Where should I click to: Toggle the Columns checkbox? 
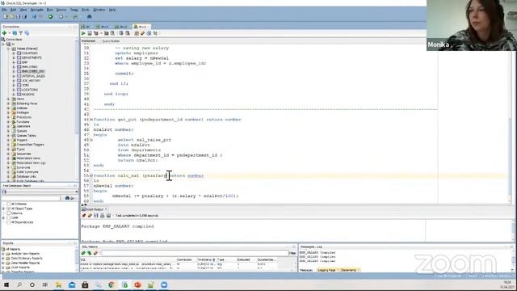[9, 213]
